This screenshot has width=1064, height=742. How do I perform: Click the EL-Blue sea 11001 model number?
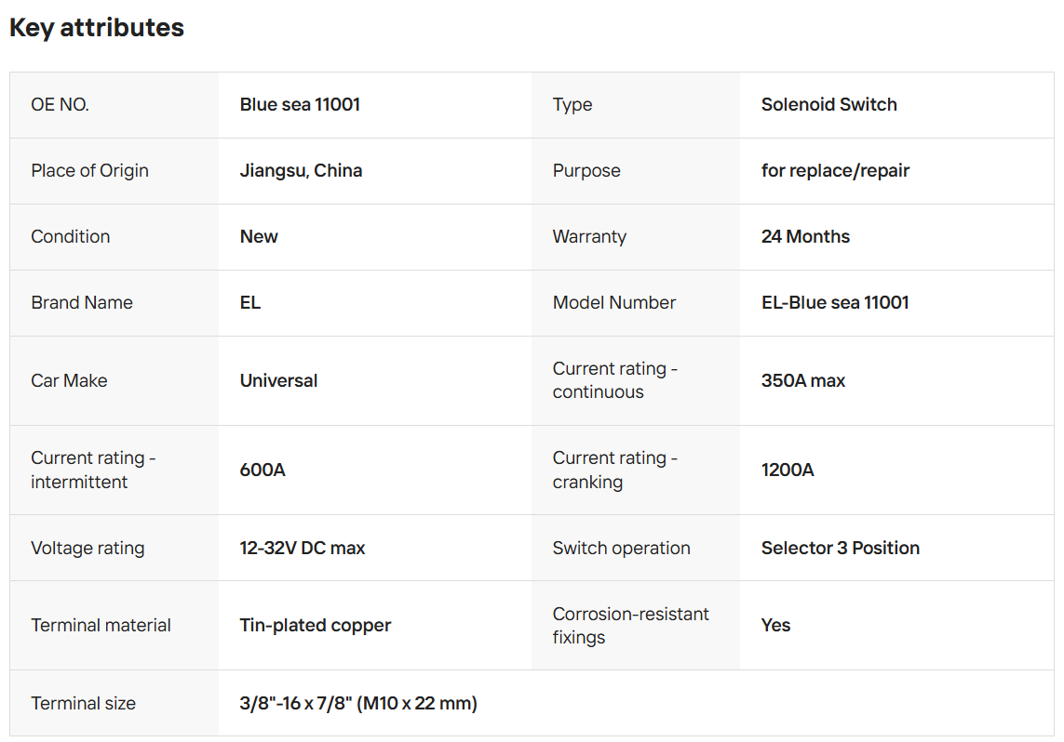point(834,302)
